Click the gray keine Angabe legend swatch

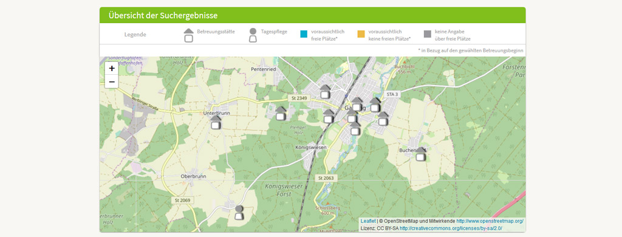(427, 34)
